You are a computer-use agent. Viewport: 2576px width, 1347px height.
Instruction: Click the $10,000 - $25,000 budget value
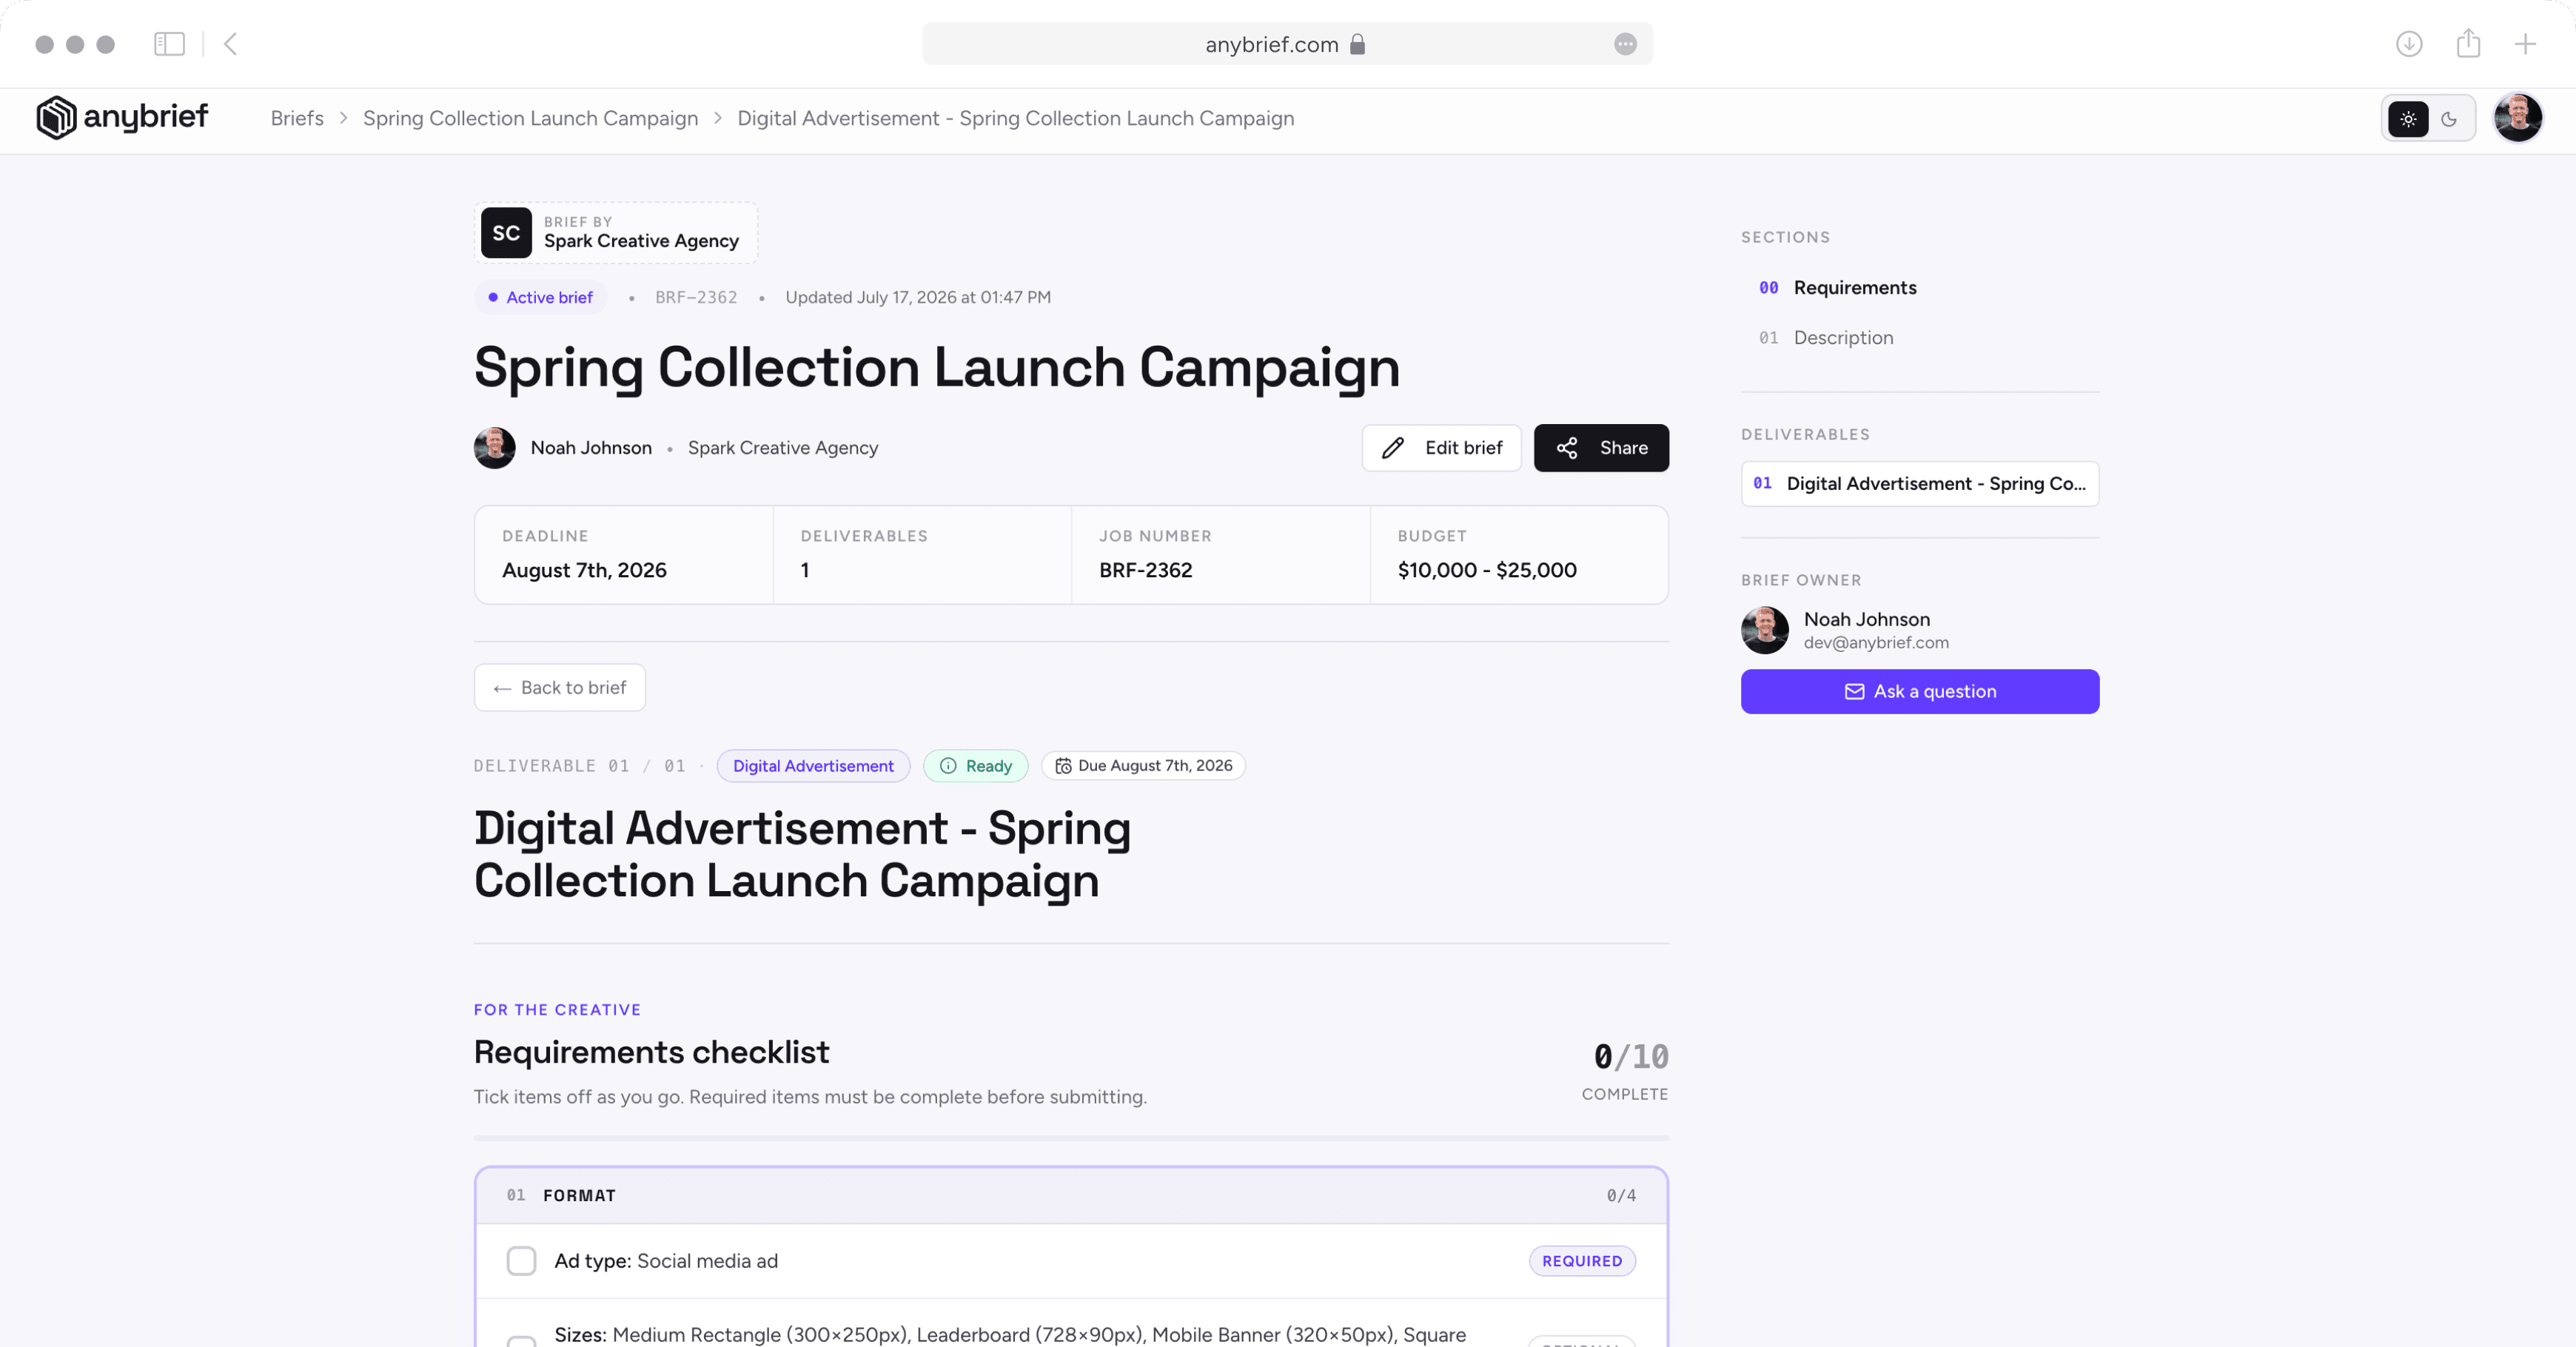[x=1486, y=570]
